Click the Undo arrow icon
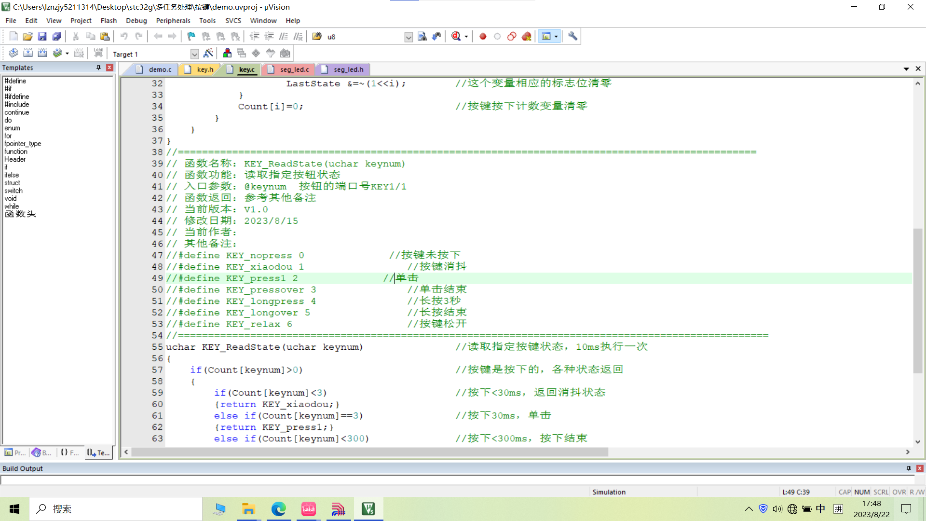Screen dimensions: 926x521 click(124, 36)
